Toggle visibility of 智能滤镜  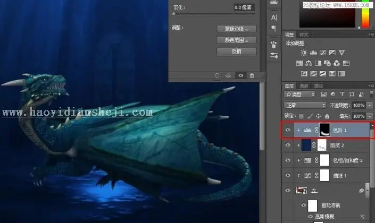(304, 205)
